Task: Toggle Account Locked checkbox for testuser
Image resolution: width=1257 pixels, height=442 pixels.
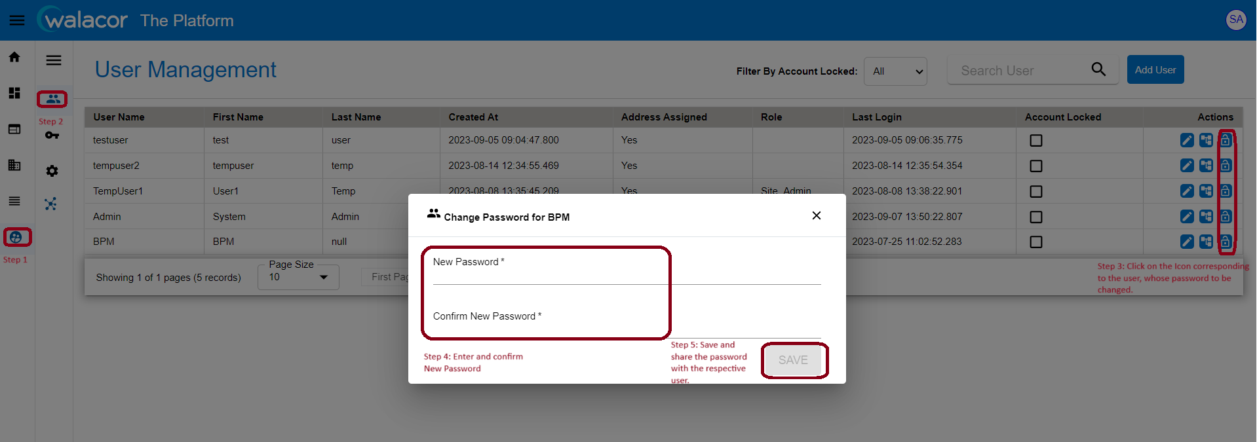Action: [1036, 141]
